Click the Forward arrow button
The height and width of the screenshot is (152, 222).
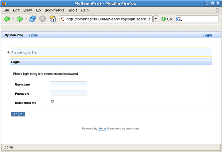tap(20, 19)
